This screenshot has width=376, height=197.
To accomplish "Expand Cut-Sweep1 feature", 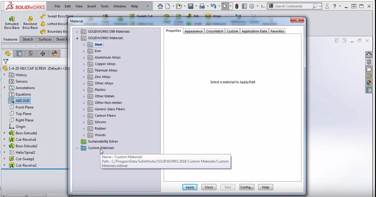I will [x=4, y=159].
